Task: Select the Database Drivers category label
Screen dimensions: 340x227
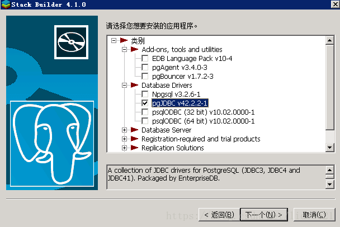Action: [167, 85]
